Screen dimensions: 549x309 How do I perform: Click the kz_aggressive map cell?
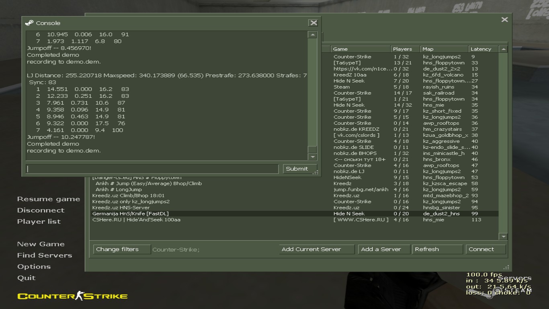tap(441, 141)
